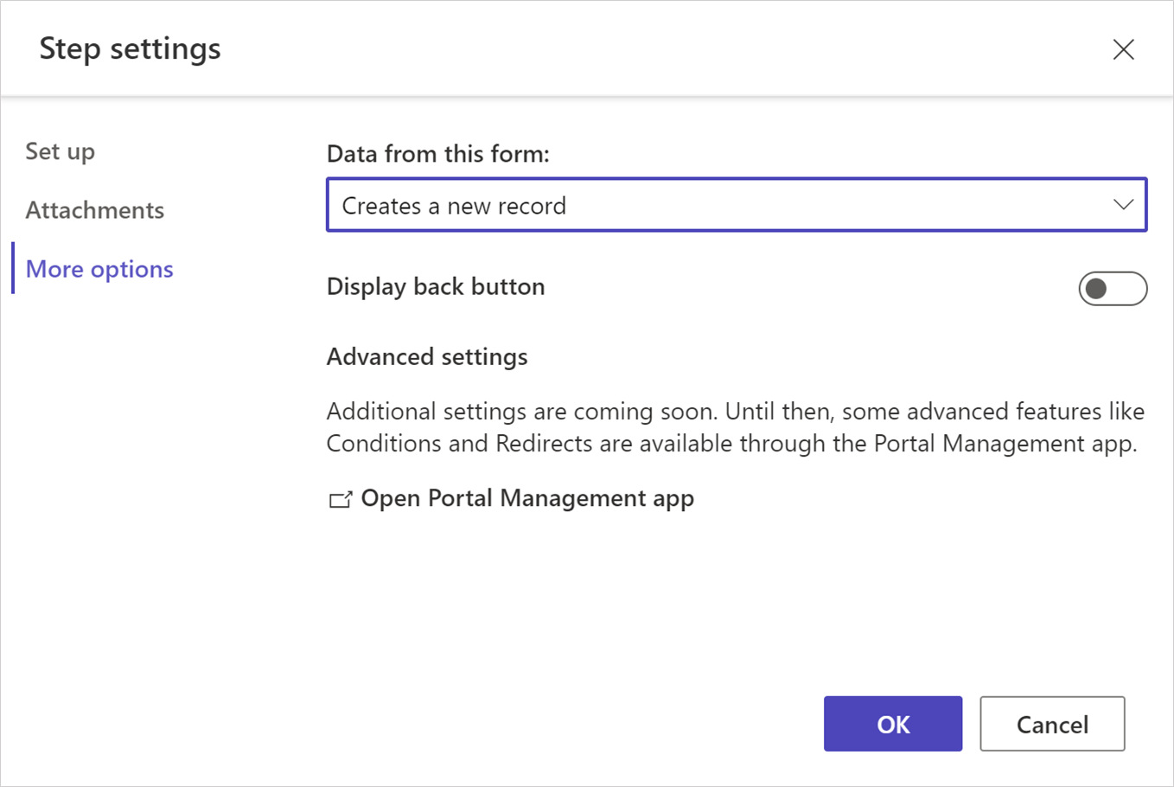This screenshot has height=787, width=1174.
Task: Click the Display back button label
Action: point(435,286)
